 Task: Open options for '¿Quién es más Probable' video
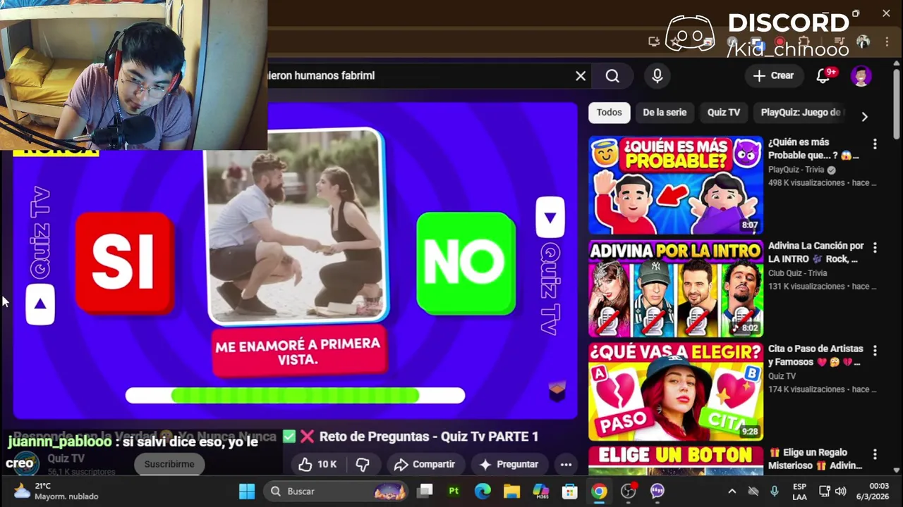tap(875, 144)
